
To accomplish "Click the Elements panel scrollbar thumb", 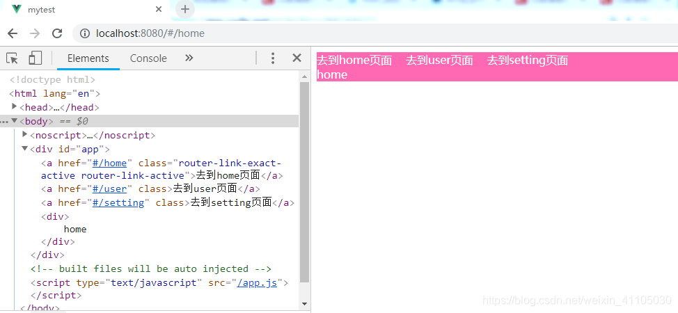I will tap(304, 182).
